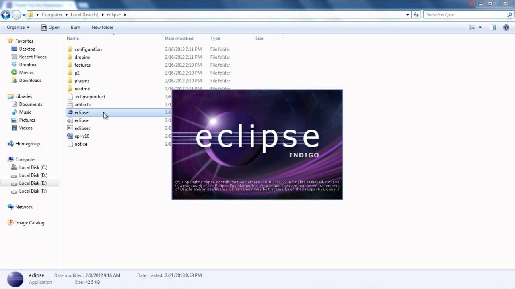Click the eclipse breadcrumb in address bar
This screenshot has height=289, width=515.
(x=114, y=14)
